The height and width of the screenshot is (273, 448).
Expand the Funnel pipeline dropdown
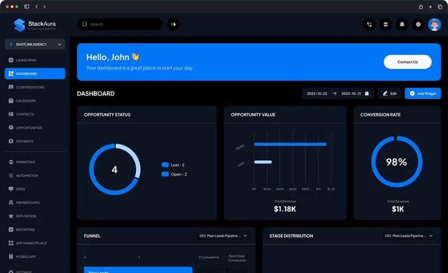(x=223, y=236)
